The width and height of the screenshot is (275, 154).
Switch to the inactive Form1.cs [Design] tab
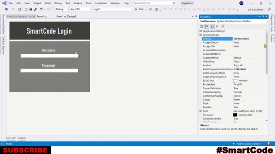[66, 16]
